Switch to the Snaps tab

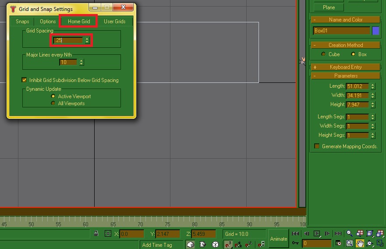(22, 21)
